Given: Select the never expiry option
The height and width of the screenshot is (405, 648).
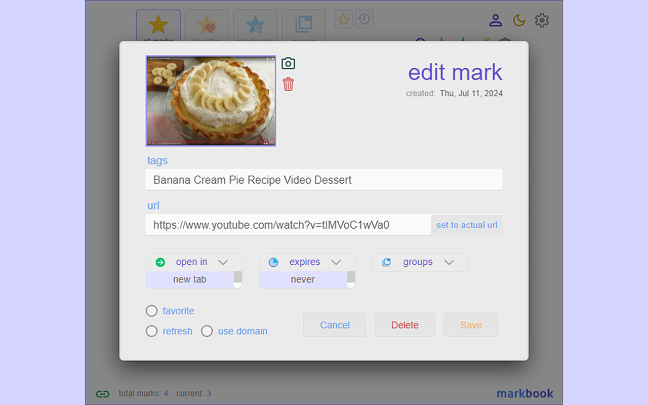Looking at the screenshot, I should pyautogui.click(x=303, y=279).
